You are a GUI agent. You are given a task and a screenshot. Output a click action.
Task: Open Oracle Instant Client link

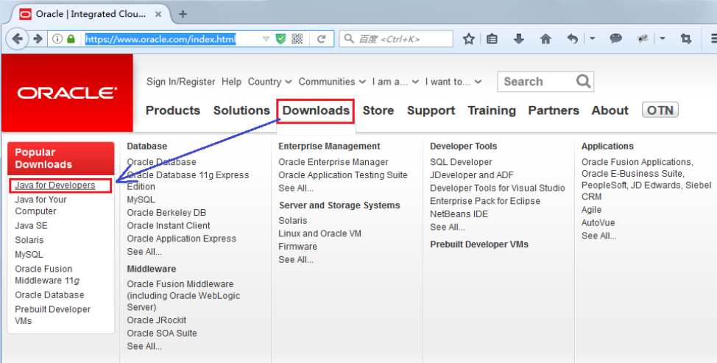[x=169, y=226]
